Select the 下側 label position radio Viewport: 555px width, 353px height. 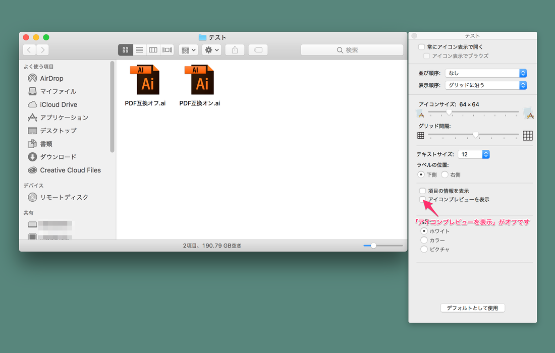pyautogui.click(x=421, y=174)
